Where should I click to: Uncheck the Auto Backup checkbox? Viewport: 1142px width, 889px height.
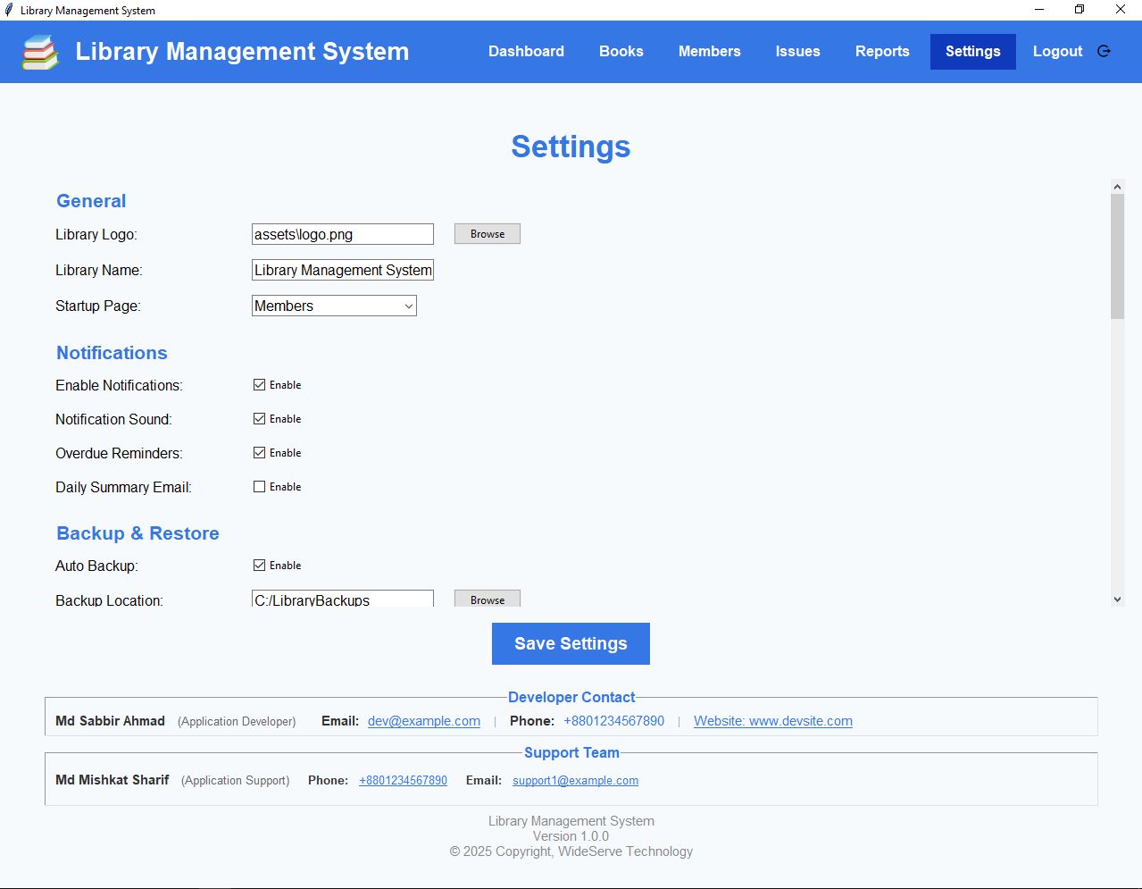[260, 566]
